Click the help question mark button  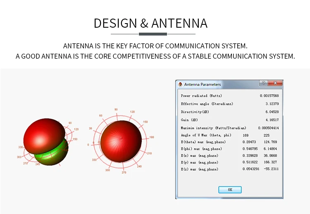point(263,83)
